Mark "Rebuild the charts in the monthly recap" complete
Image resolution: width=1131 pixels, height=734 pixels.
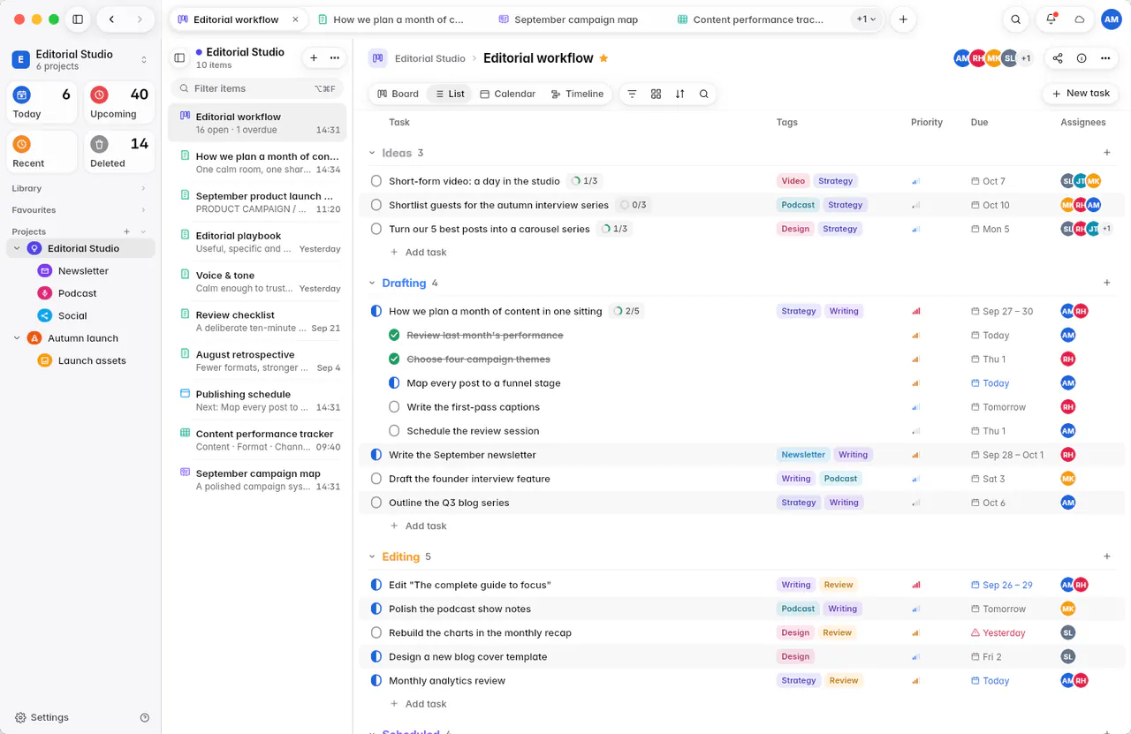[376, 633]
